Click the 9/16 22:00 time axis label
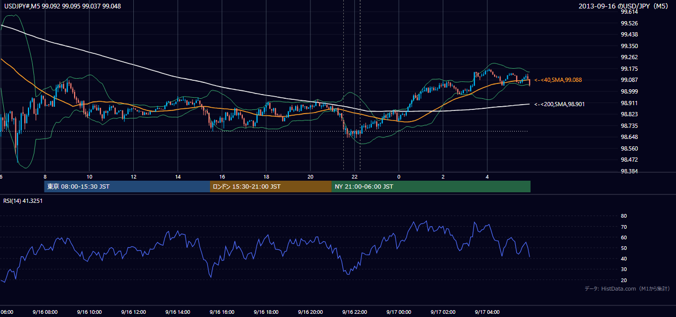 [354, 312]
